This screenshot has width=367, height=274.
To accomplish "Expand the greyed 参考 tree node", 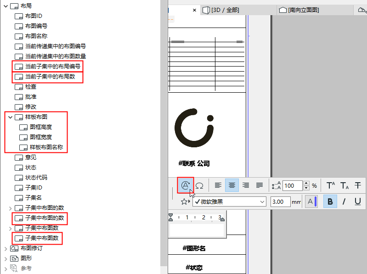I will pos(6,268).
